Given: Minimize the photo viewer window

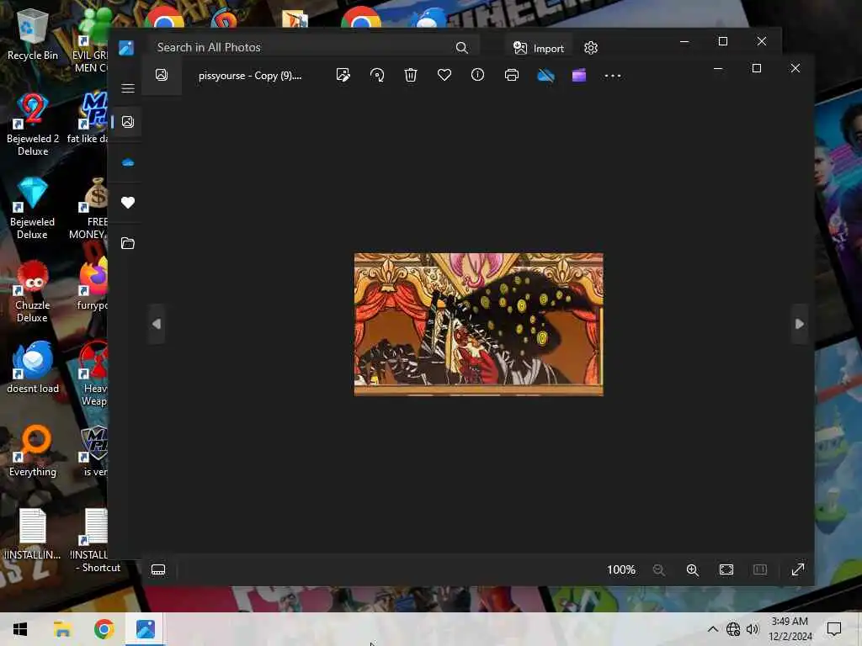Looking at the screenshot, I should pos(718,68).
